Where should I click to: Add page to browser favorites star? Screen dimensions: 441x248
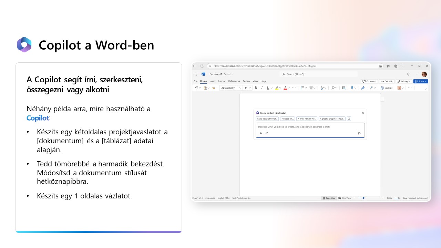(x=380, y=66)
